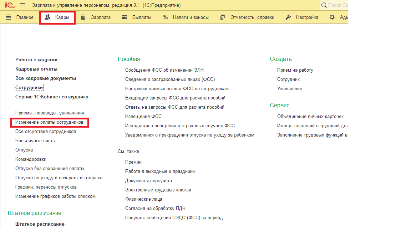Viewport: 411px width, 231px height.
Task: Open the Настройка section
Action: tap(307, 17)
